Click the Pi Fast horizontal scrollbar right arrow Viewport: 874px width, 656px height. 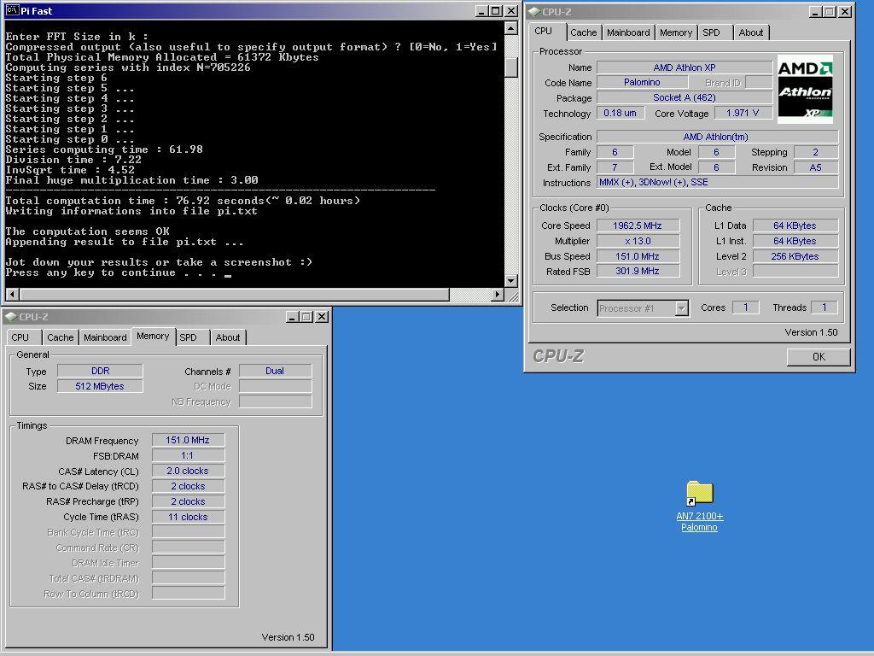498,294
